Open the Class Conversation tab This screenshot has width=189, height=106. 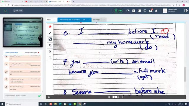pyautogui.click(x=12, y=53)
